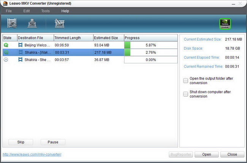Viewport: 247px width, 163px height.
Task: Click the 2.76% progress bar
Action: (x=151, y=52)
